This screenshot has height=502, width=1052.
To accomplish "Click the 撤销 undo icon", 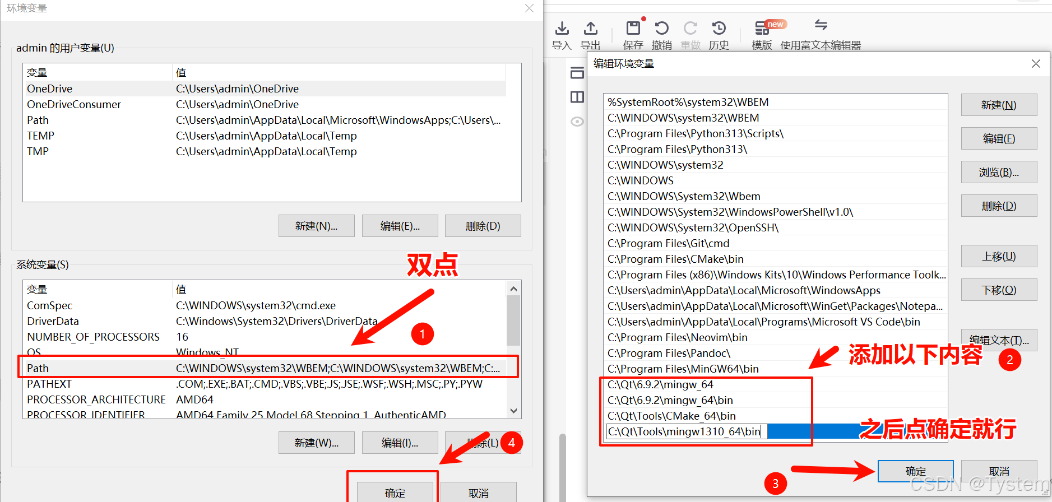I will pyautogui.click(x=662, y=29).
